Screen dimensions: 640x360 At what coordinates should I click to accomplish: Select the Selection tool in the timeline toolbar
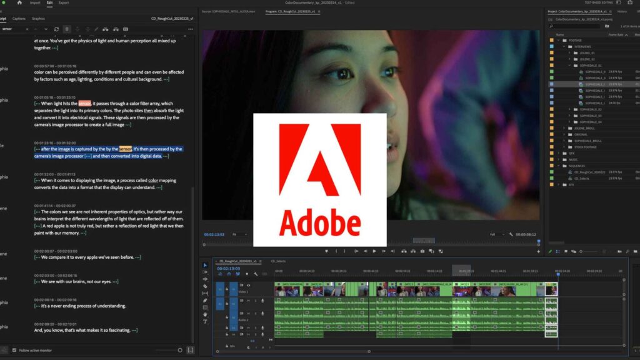coord(206,265)
